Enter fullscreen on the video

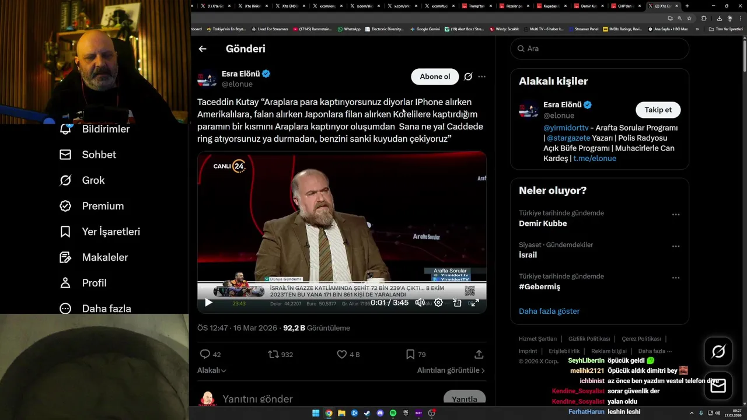pos(475,302)
